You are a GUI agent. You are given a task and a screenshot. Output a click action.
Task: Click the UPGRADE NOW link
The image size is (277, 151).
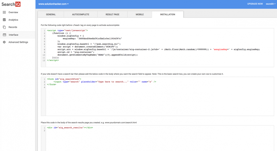pyautogui.click(x=255, y=4)
